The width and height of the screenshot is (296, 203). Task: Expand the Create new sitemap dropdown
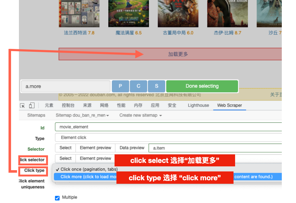click(140, 116)
